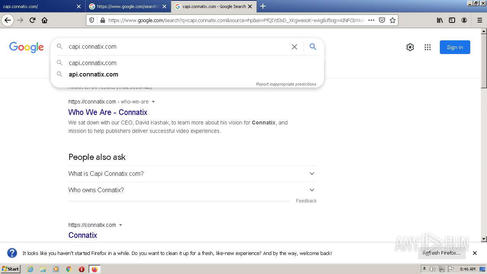Click the Firefox taskbar button

pos(94,269)
